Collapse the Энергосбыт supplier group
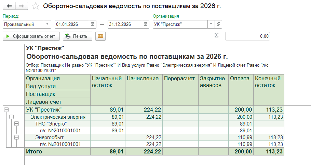This screenshot has height=165, width=311. point(16,137)
